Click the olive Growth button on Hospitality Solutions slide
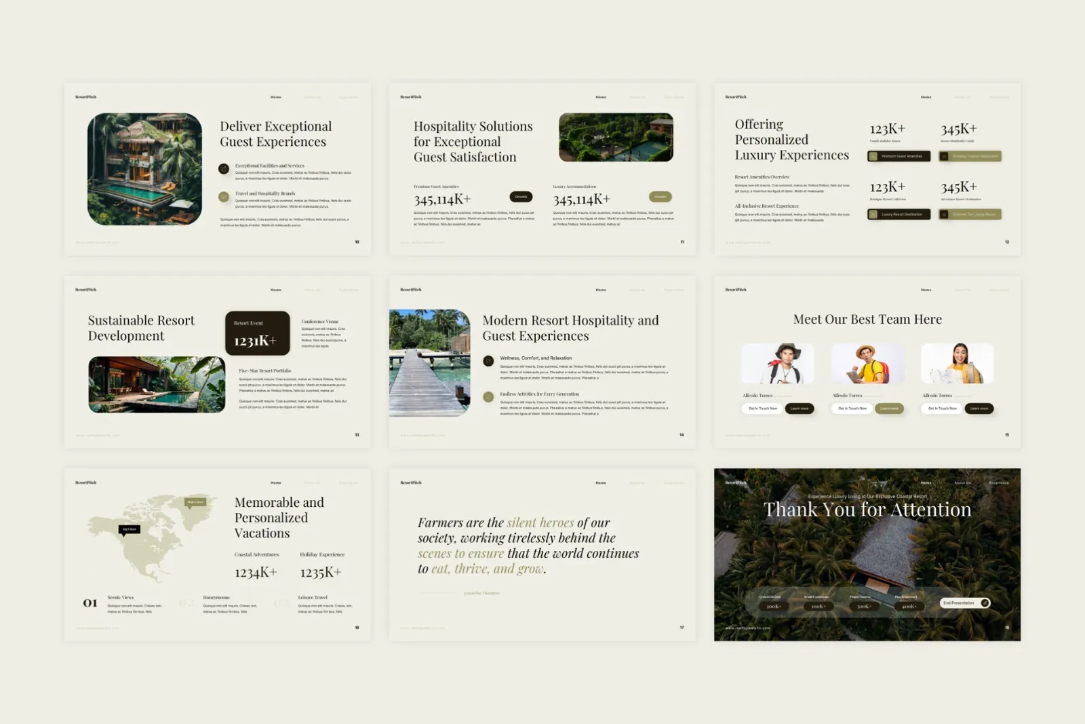 [x=660, y=197]
